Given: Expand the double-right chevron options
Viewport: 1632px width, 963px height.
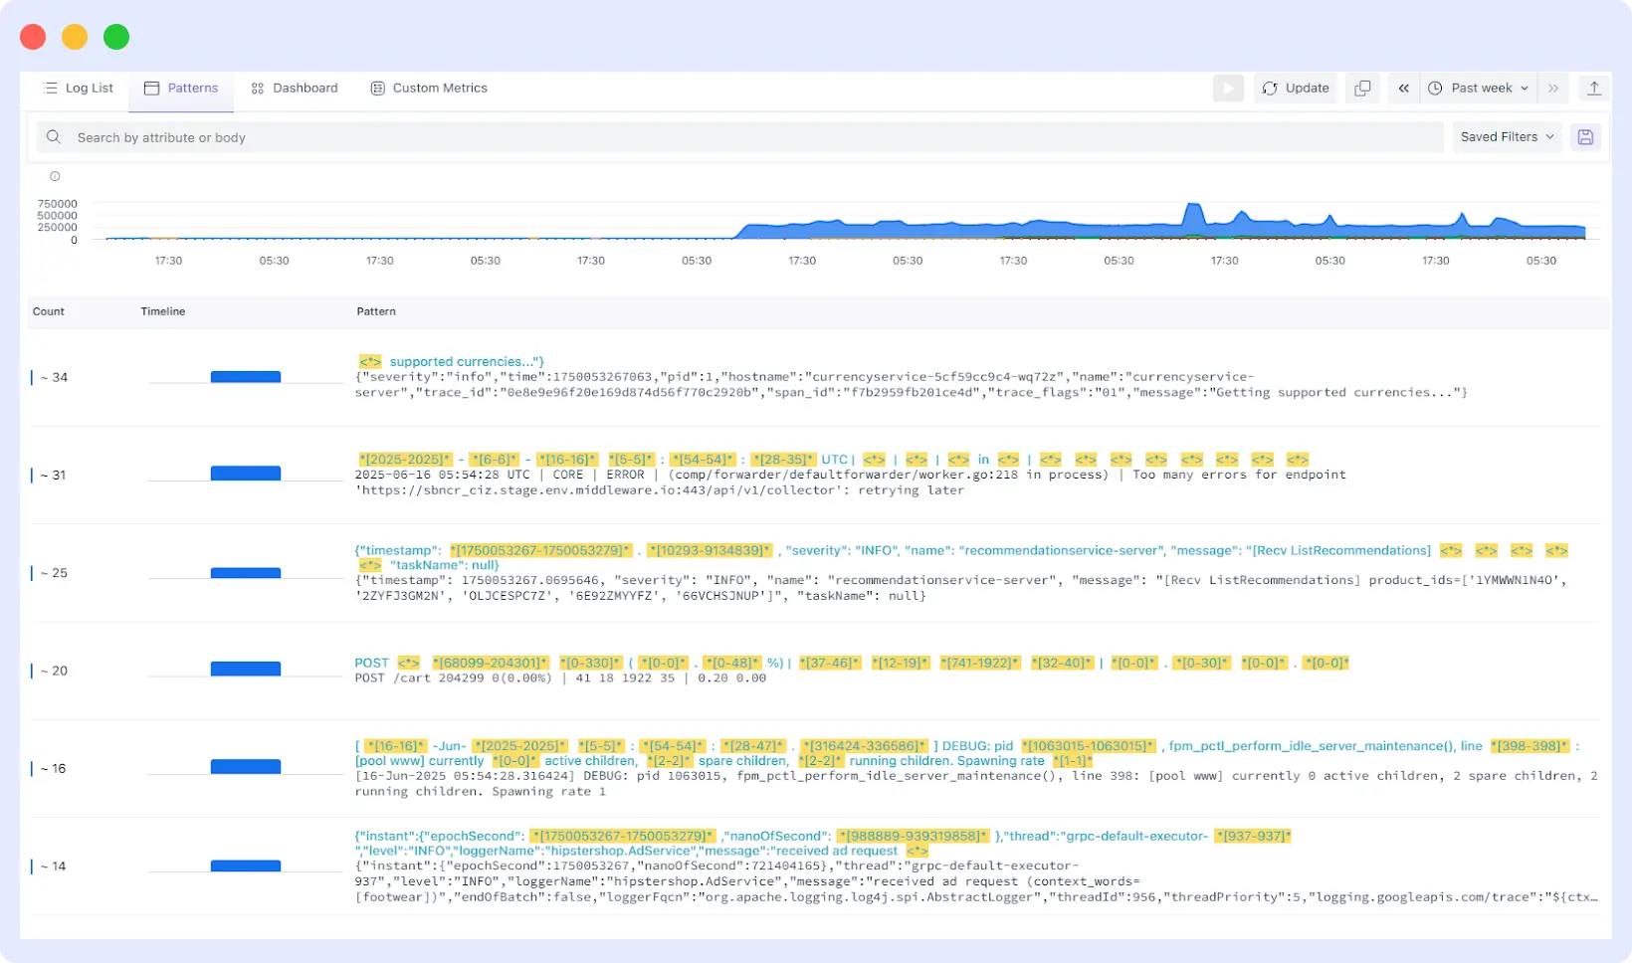Looking at the screenshot, I should (1552, 88).
